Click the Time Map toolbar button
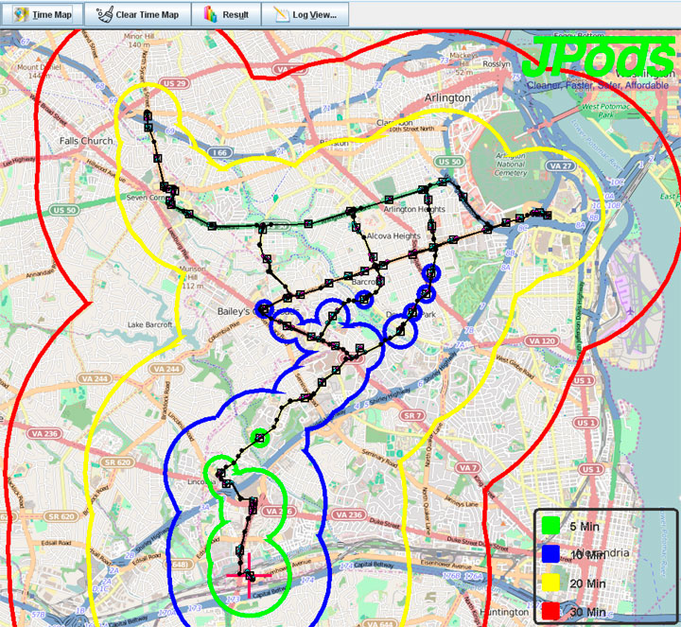 pos(43,14)
